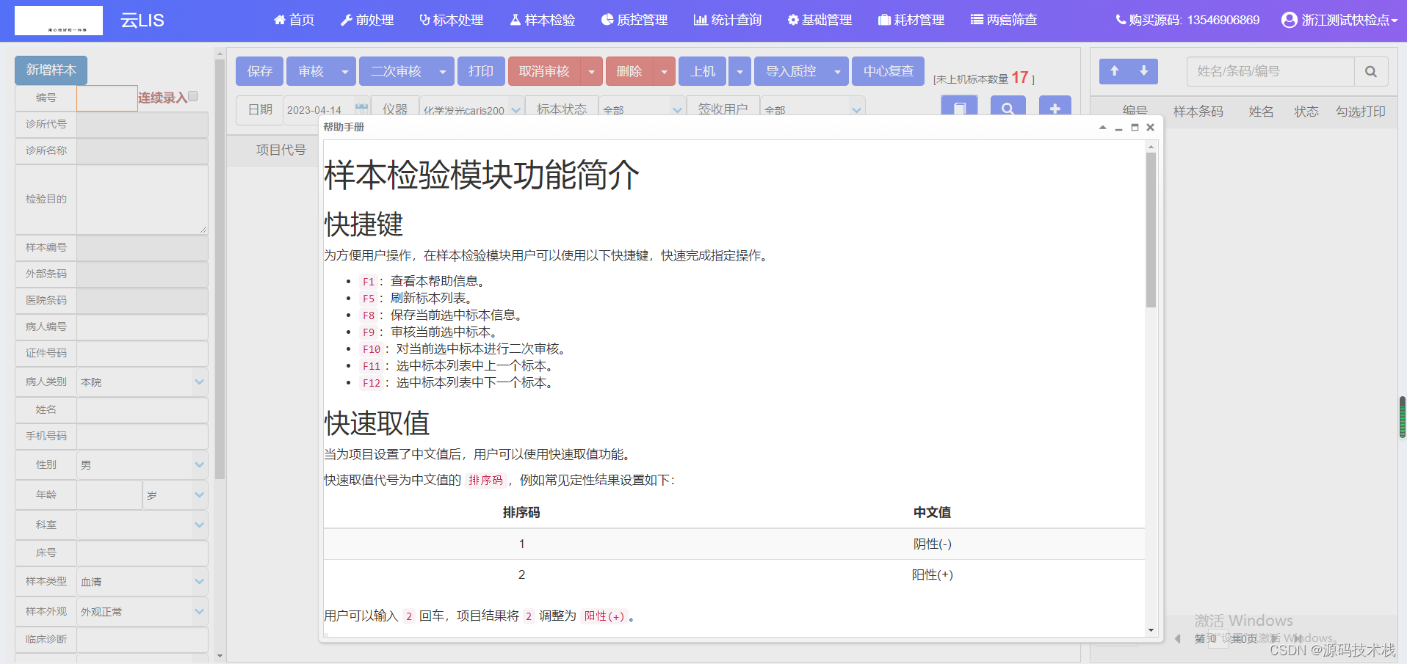Click the 打印 button
The width and height of the screenshot is (1407, 664).
click(x=481, y=71)
